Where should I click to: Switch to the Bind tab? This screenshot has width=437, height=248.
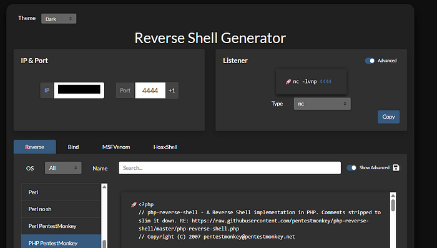coord(73,147)
